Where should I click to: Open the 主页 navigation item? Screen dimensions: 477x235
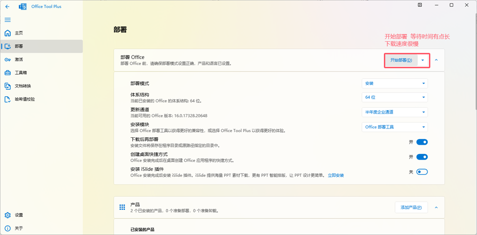pos(41,33)
